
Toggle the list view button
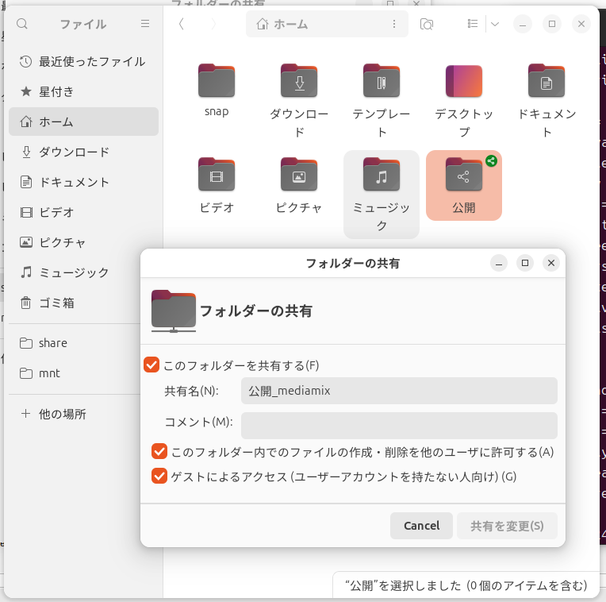(x=473, y=24)
